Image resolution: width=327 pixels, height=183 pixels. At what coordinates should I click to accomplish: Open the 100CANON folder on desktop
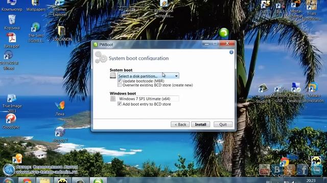pyautogui.click(x=62, y=34)
